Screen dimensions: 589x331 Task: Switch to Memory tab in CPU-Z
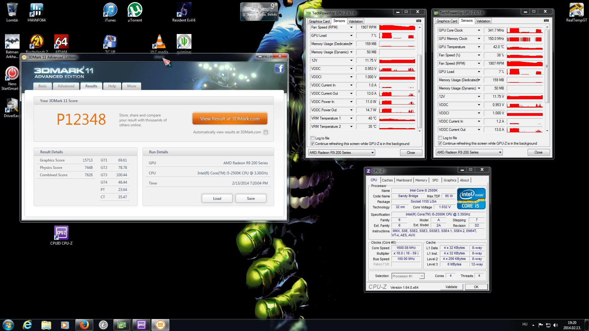pyautogui.click(x=421, y=180)
